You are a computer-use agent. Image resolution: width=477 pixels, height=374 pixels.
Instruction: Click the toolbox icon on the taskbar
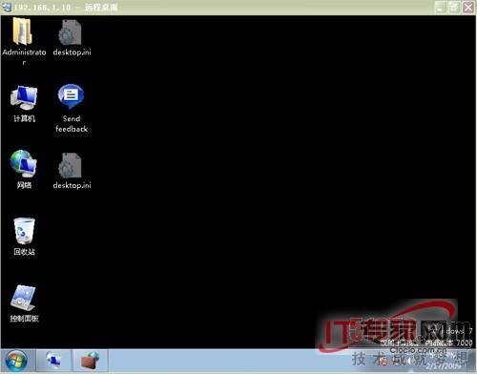point(91,361)
